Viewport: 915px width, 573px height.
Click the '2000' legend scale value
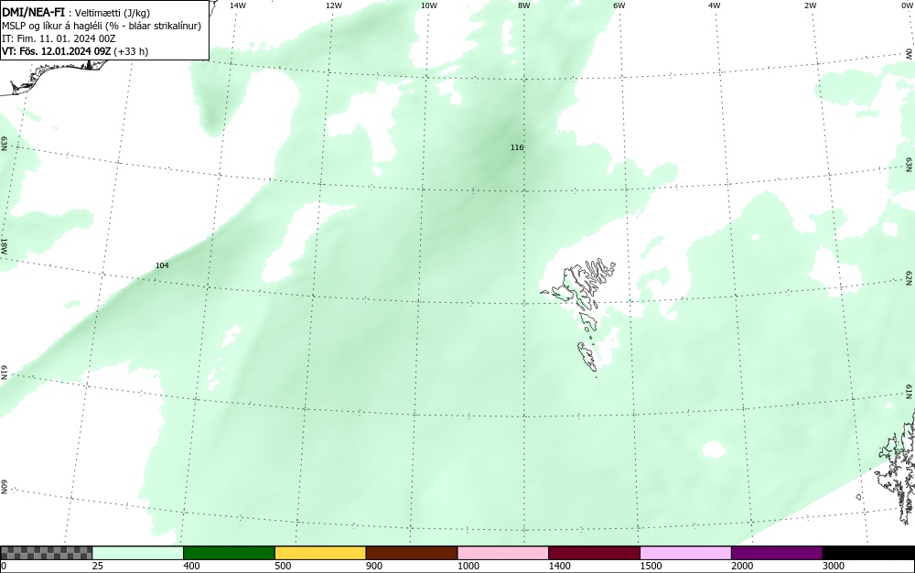pyautogui.click(x=742, y=566)
